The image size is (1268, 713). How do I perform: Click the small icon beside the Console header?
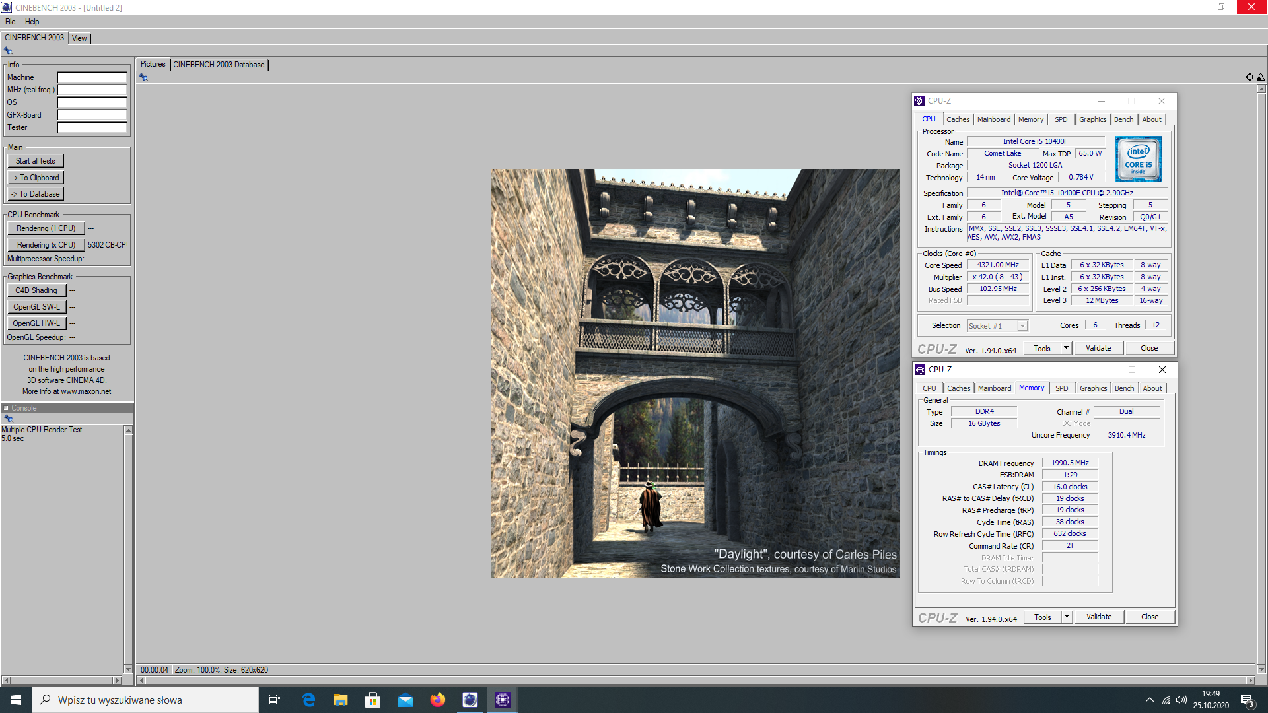6,408
